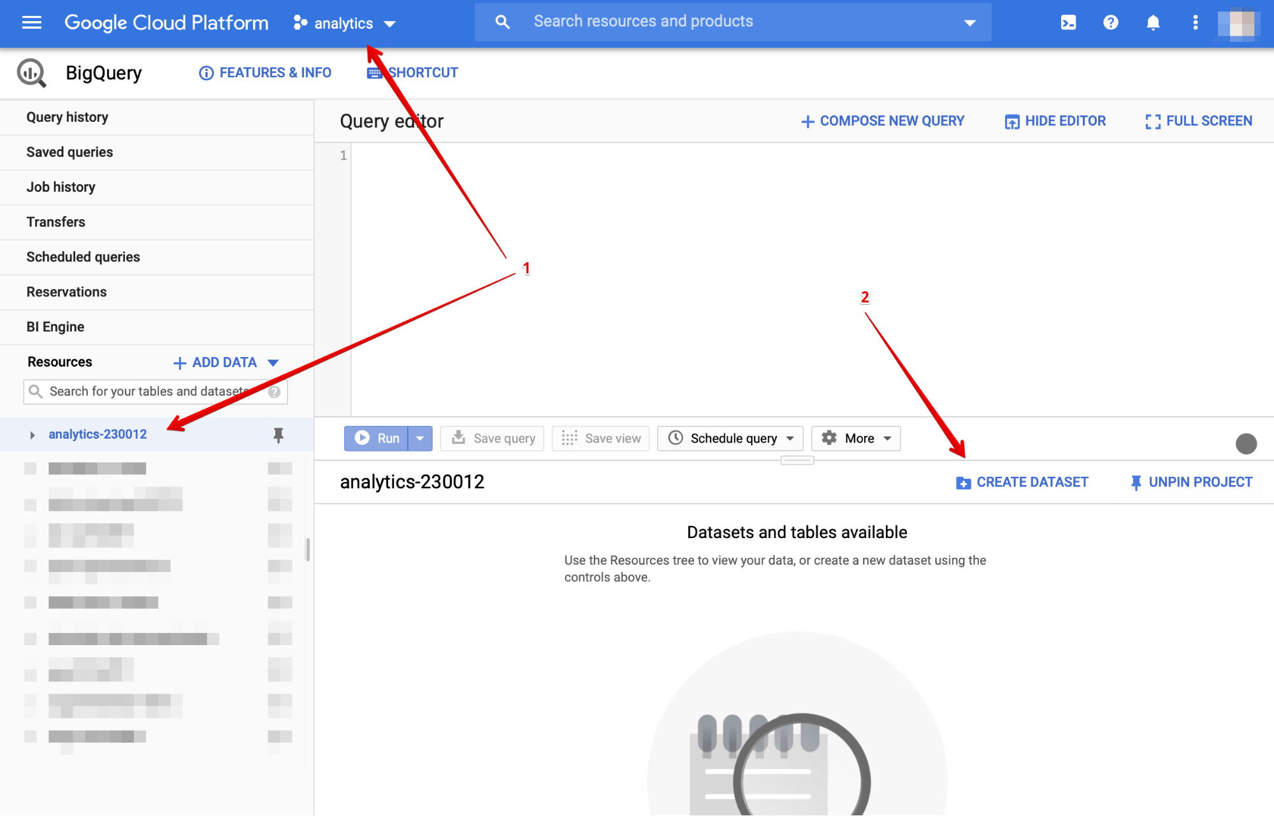Select Transfers in sidebar
This screenshot has width=1274, height=816.
point(157,222)
